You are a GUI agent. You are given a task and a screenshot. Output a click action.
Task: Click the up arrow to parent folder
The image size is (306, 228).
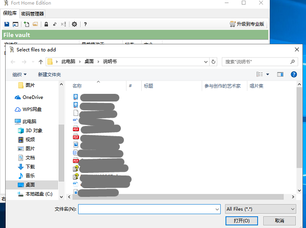(40, 62)
